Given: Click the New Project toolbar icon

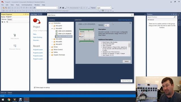Looking at the screenshot, I should point(4,8).
